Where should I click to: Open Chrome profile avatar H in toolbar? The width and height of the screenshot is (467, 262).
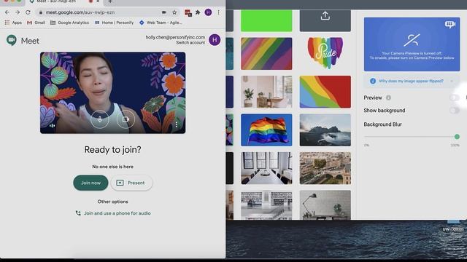pyautogui.click(x=208, y=12)
